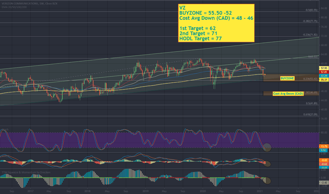Image resolution: width=329 pixels, height=194 pixels.
Task: Click the 55.31 yellow price tag
Action: (324, 80)
